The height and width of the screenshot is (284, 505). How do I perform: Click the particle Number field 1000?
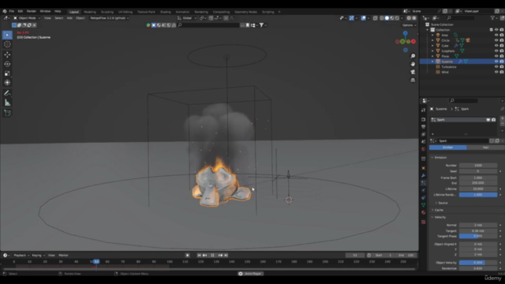click(x=478, y=165)
